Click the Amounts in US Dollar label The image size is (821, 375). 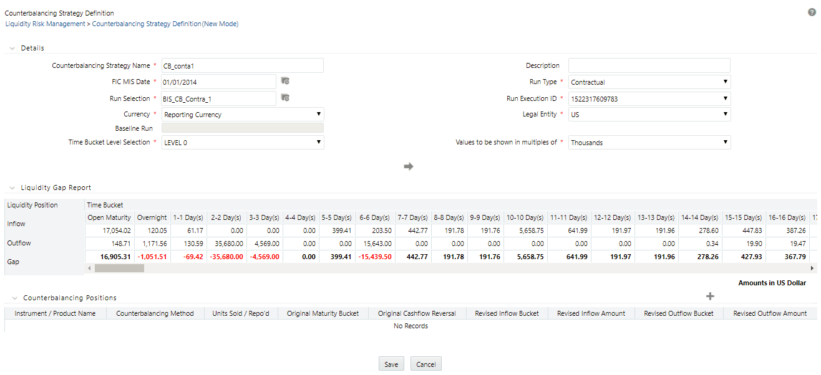772,283
